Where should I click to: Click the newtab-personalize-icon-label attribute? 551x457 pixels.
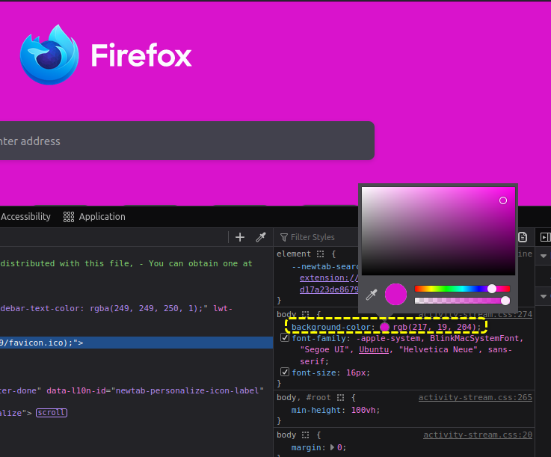pos(188,390)
